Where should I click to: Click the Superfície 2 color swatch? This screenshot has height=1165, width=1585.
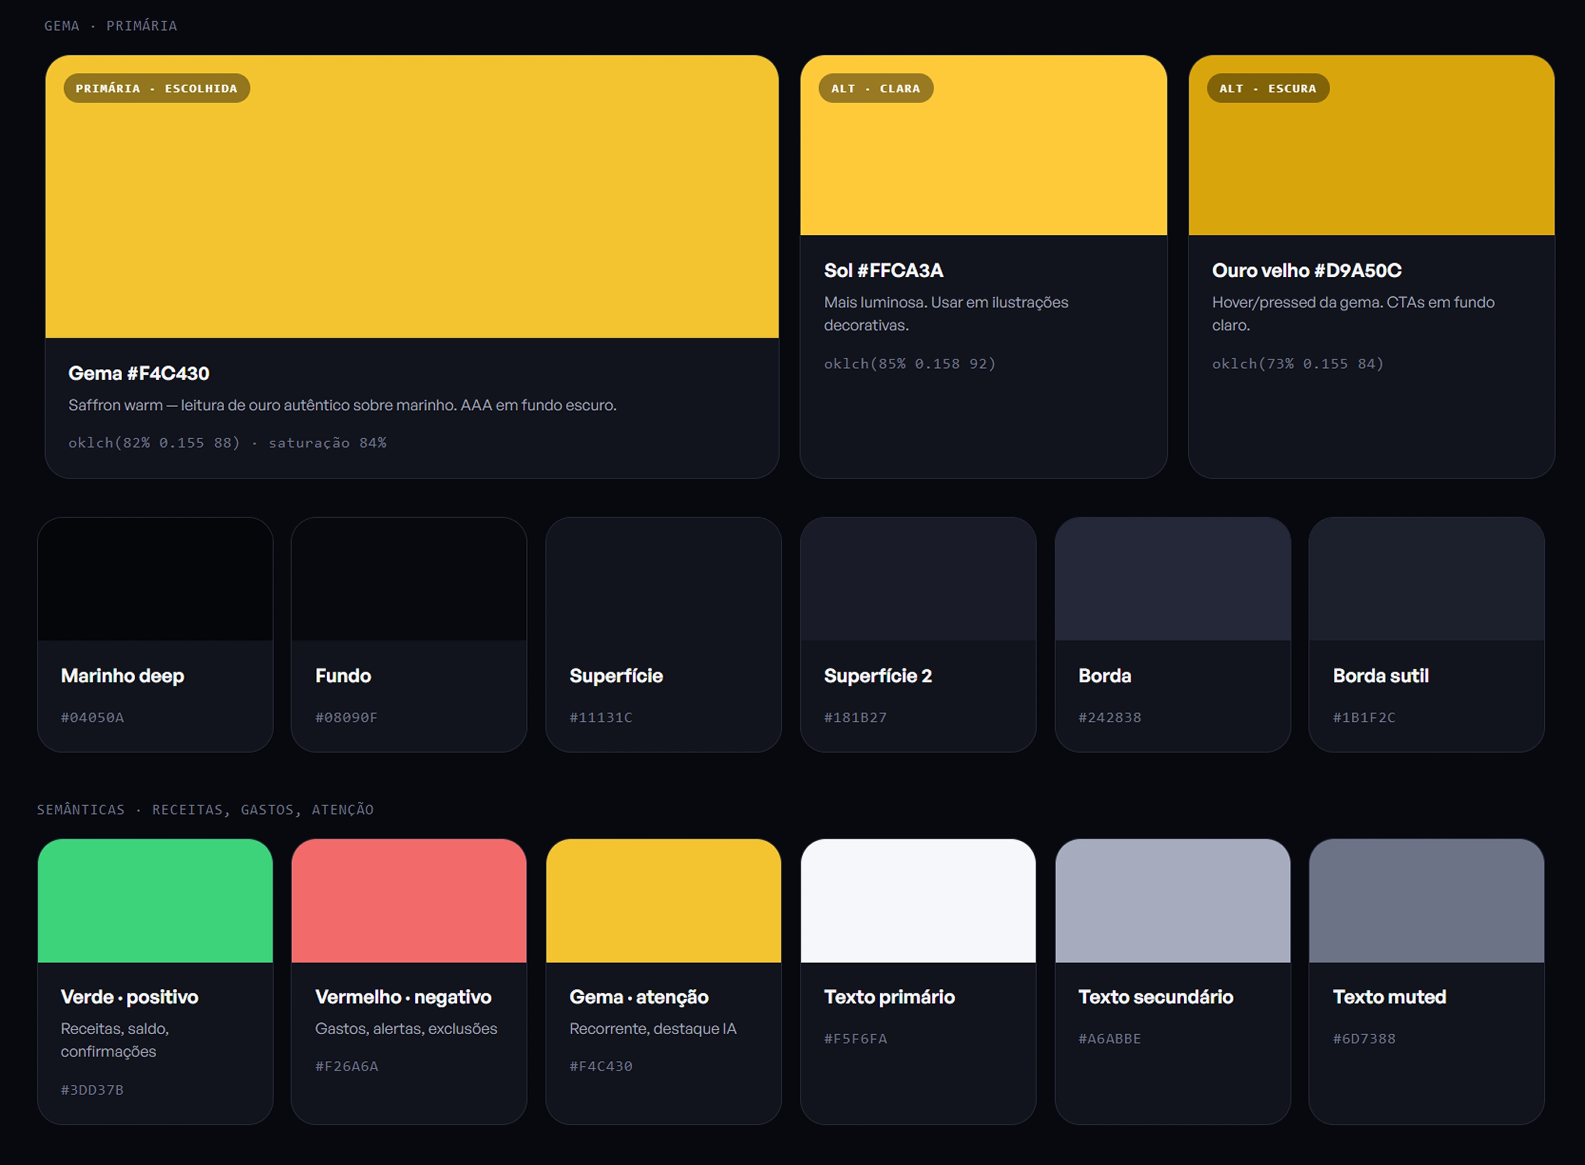click(x=918, y=579)
